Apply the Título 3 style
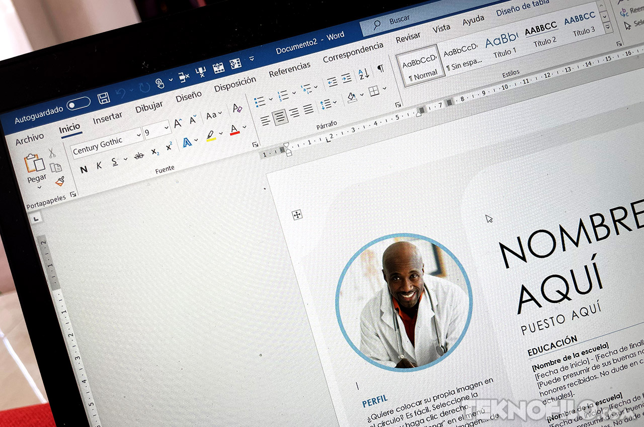Viewport: 644px width, 427px height. coord(581,24)
